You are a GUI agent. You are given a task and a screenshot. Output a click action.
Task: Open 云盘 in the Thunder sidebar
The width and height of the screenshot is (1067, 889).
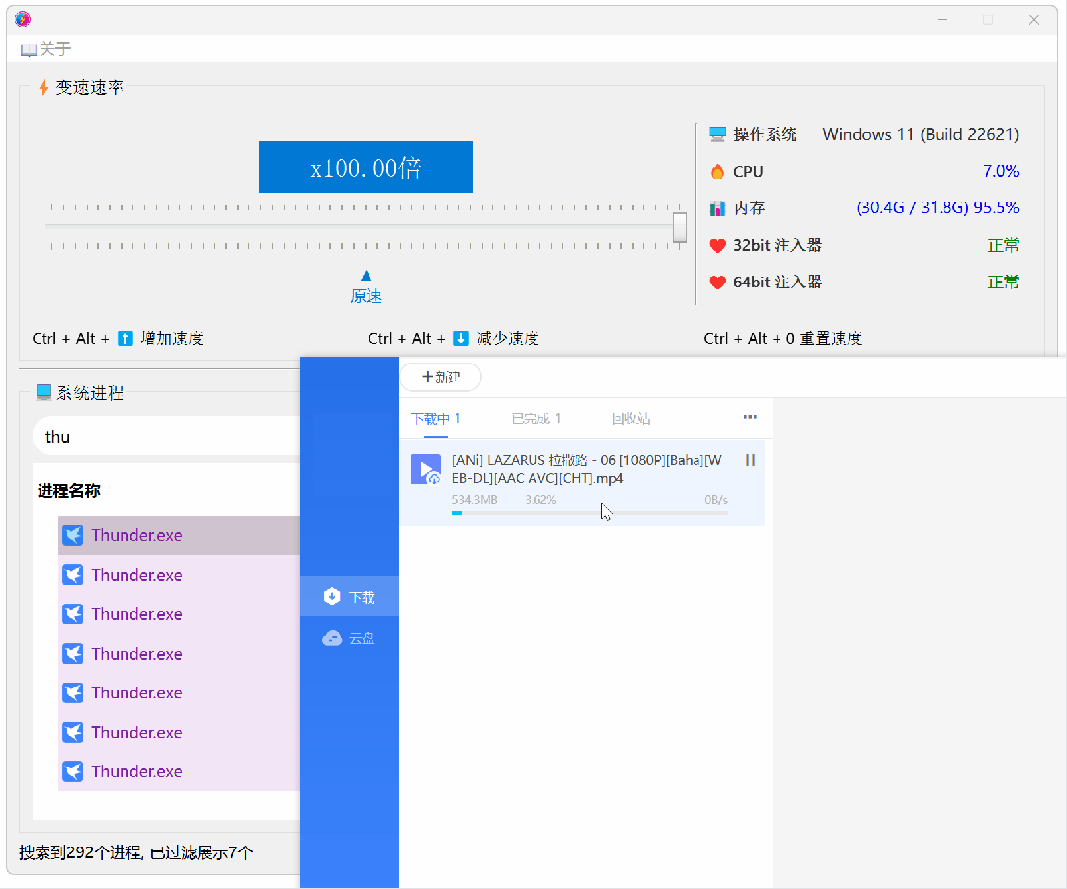[x=350, y=638]
